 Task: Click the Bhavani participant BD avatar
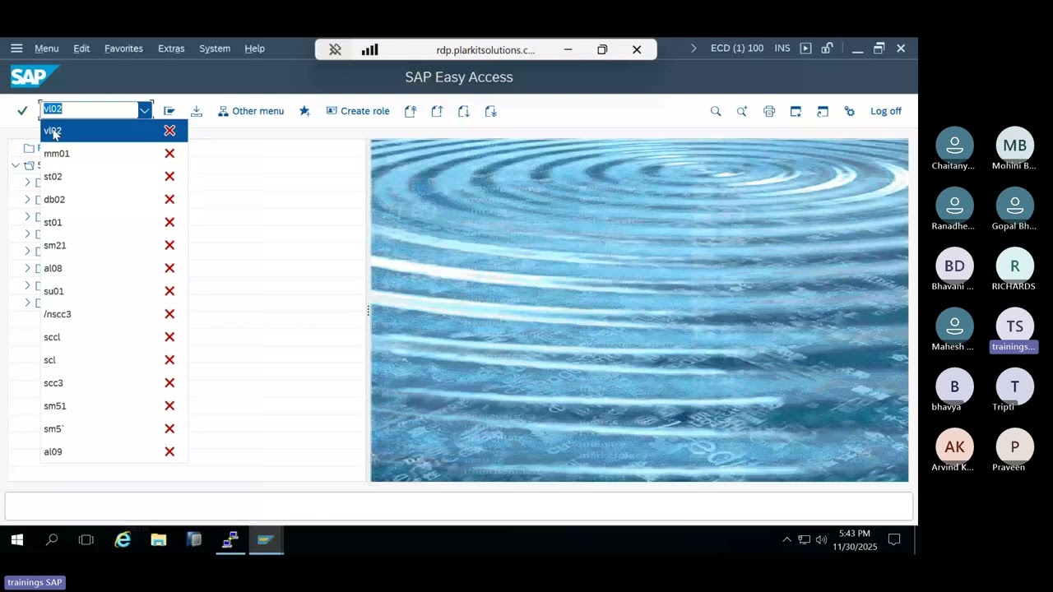(x=954, y=266)
